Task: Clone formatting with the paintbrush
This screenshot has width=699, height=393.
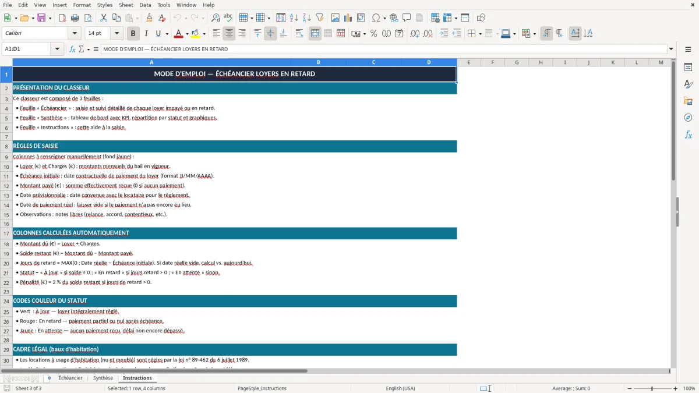Action: point(149,18)
